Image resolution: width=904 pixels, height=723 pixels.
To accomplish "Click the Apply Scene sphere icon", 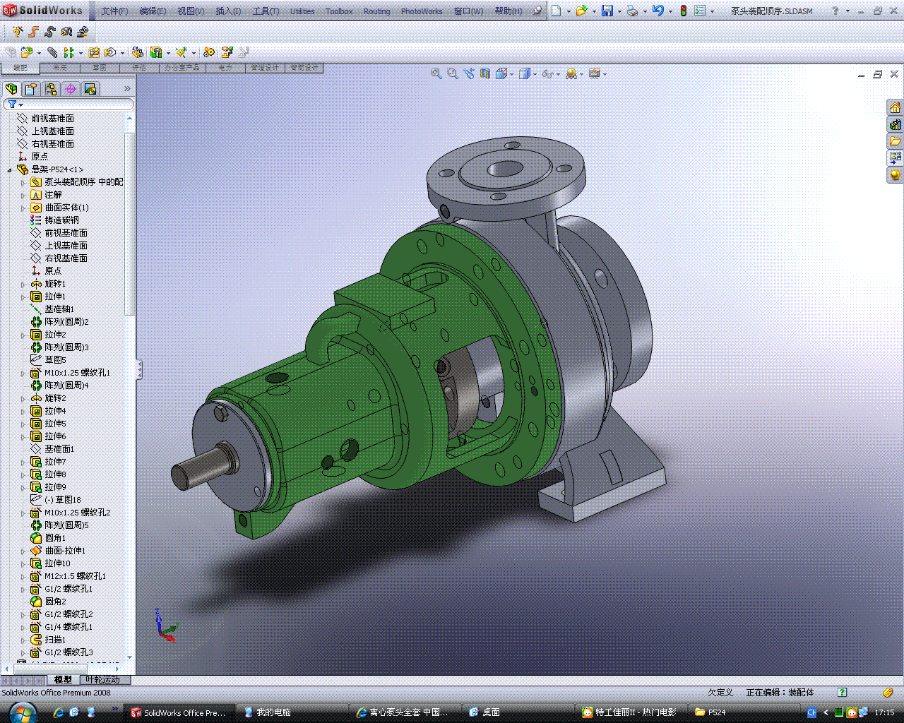I will 571,73.
